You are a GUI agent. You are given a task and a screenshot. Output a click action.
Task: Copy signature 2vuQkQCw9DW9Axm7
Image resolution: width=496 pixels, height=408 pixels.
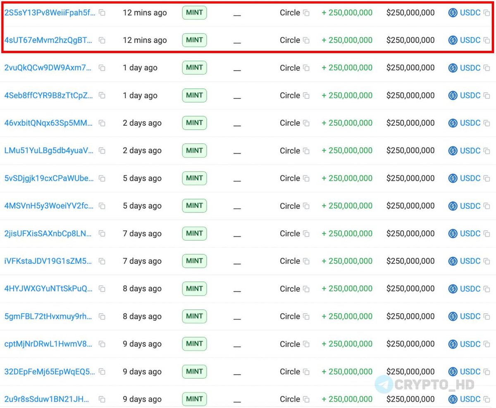pos(102,68)
